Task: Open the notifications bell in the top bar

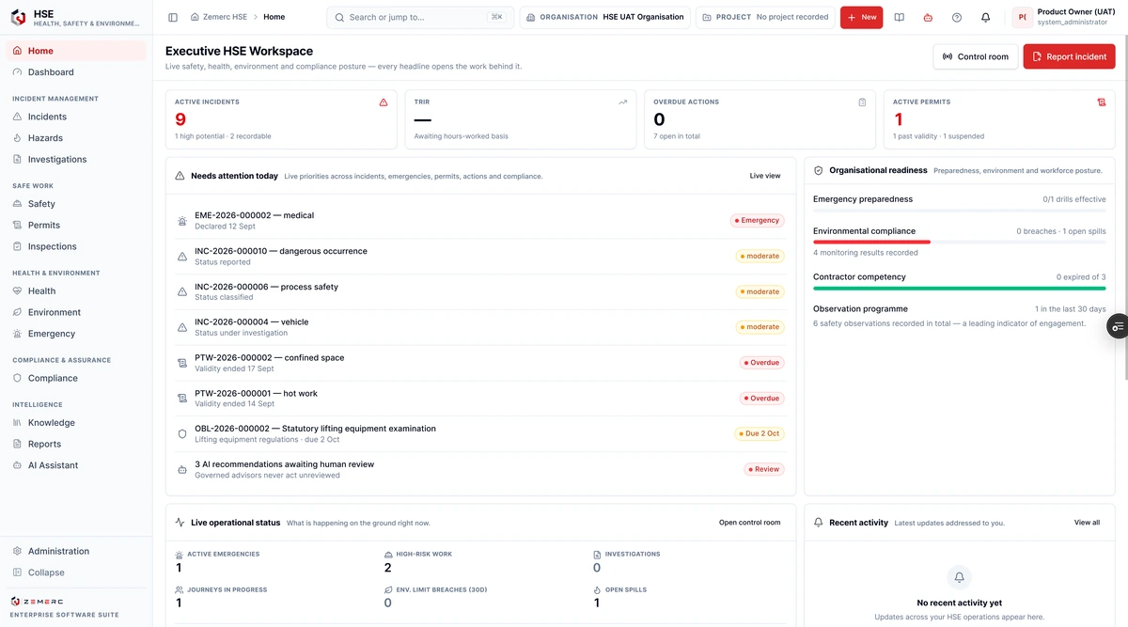Action: [x=985, y=17]
